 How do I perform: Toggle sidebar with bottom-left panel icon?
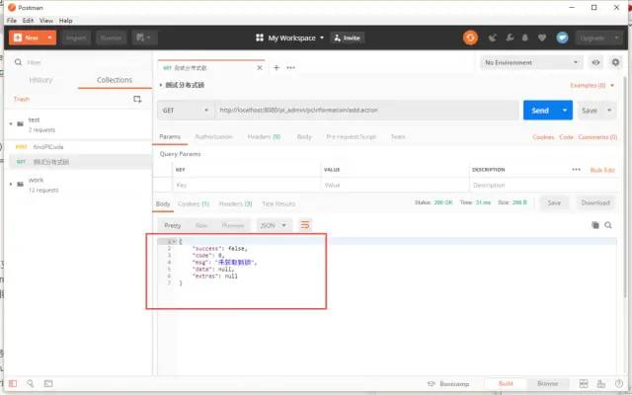13,383
